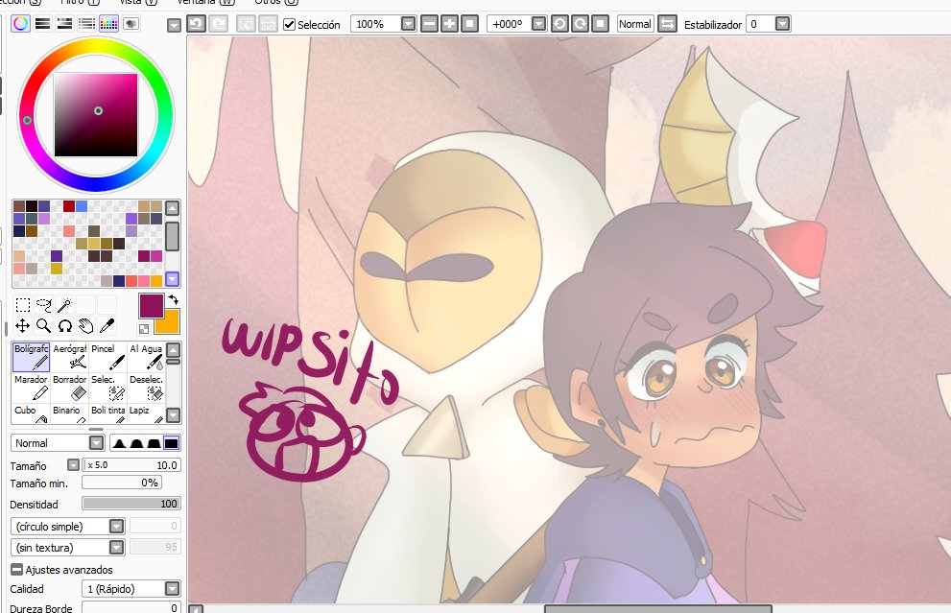The width and height of the screenshot is (951, 613).
Task: Reset the canvas rotation
Action: (x=600, y=24)
